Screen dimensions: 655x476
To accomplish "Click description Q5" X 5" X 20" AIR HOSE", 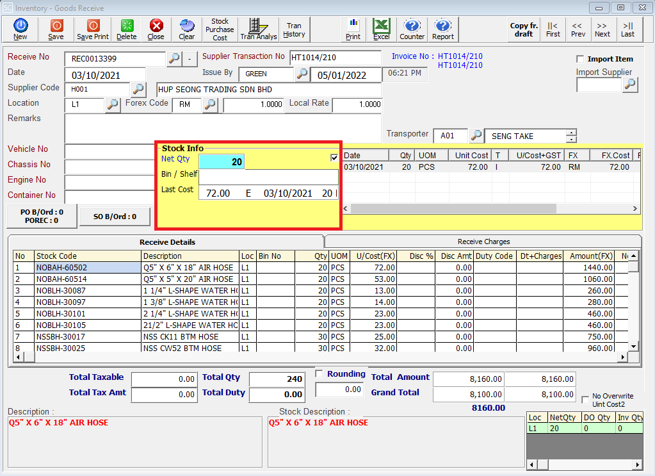I will [191, 279].
